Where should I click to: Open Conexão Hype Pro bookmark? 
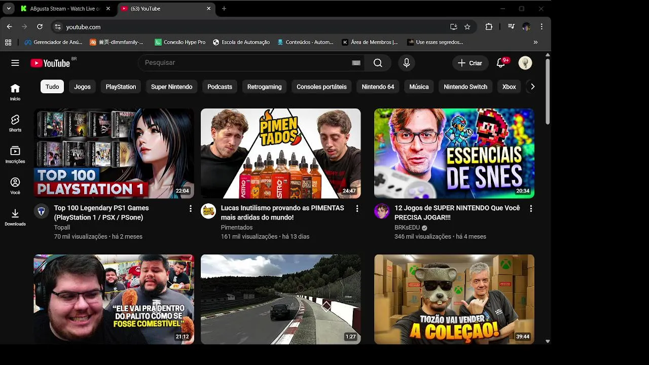[x=180, y=43]
